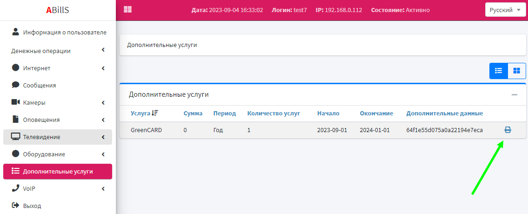This screenshot has width=528, height=214.
Task: Click the circle icon next to Интернет
Action: click(15, 67)
